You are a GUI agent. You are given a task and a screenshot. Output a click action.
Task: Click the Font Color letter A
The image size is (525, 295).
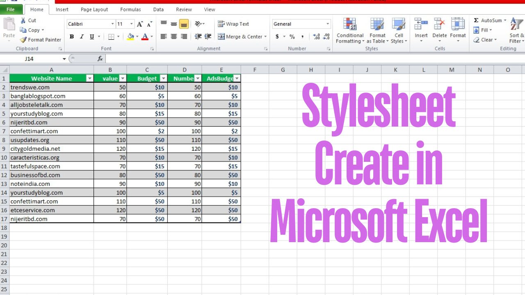[x=144, y=37]
